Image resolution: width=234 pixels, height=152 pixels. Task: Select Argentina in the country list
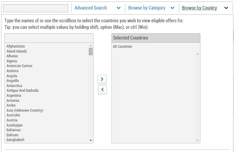coord(14,95)
